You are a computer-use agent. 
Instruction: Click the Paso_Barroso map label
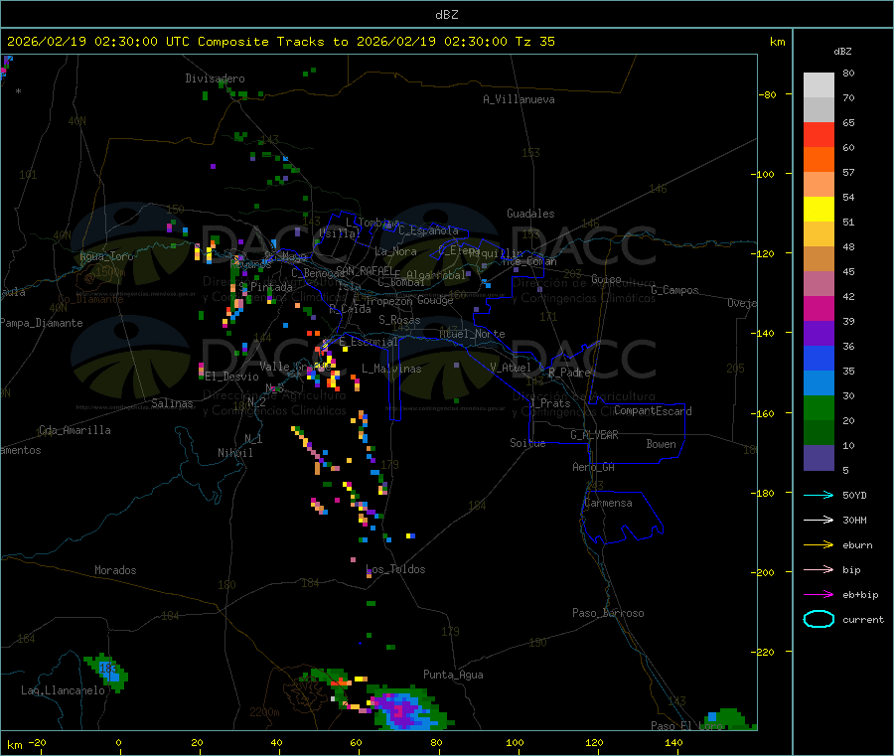click(608, 613)
